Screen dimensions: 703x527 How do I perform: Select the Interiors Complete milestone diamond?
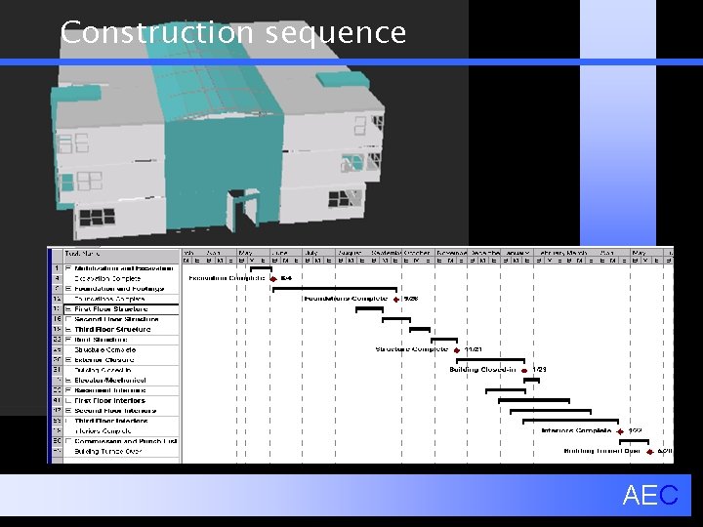[x=620, y=431]
